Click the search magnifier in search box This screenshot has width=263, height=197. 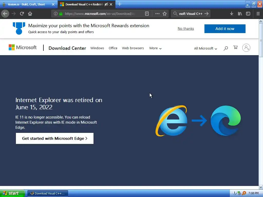coord(175,14)
